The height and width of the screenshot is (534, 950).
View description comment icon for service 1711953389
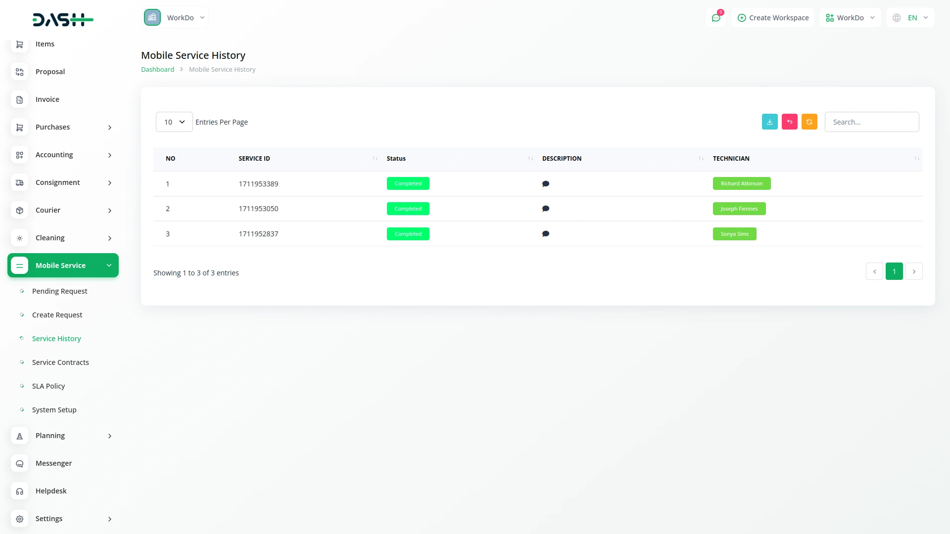(545, 184)
